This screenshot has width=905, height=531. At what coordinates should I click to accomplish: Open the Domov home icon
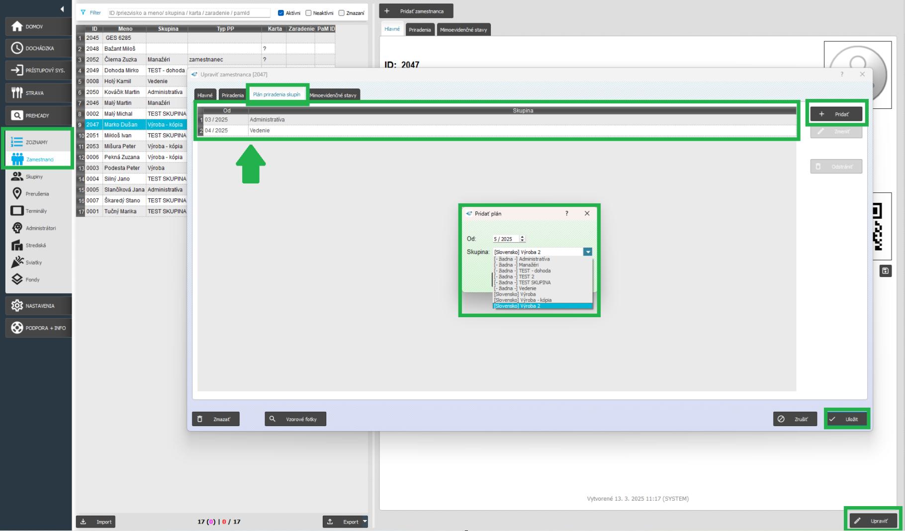click(17, 26)
